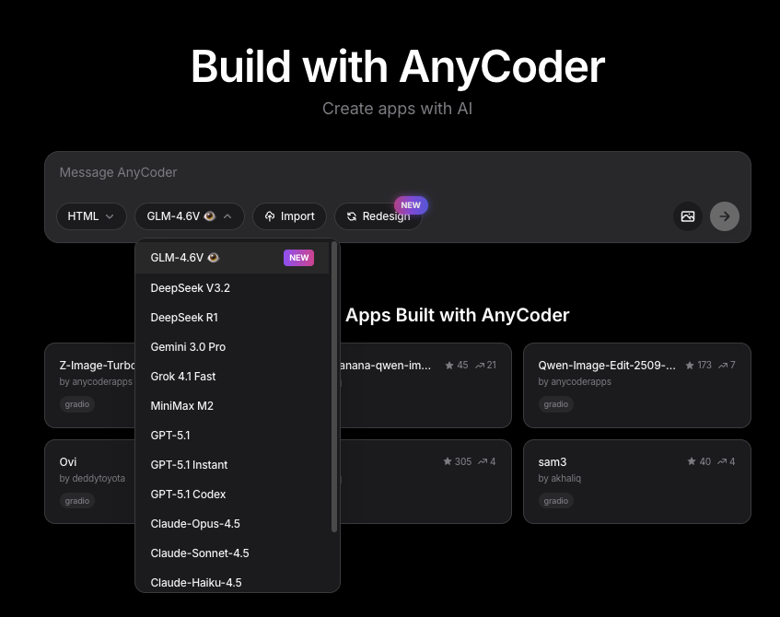
Task: Collapse the GLM-4.6V model dropdown
Action: click(x=190, y=216)
